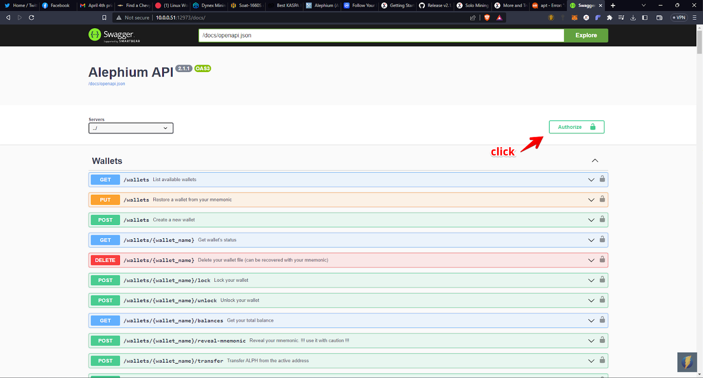Switch to the Best KASPA tab
Viewport: 703px width, 378px height.
[284, 5]
